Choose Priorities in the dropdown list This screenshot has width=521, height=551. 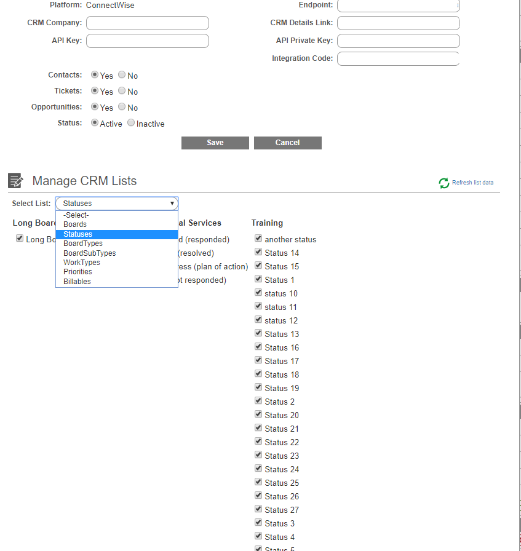(117, 272)
